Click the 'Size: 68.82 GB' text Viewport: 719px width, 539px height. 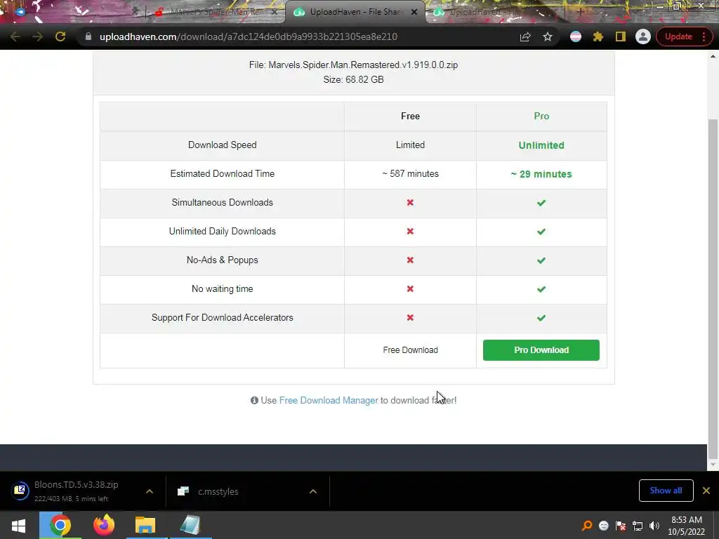[354, 80]
